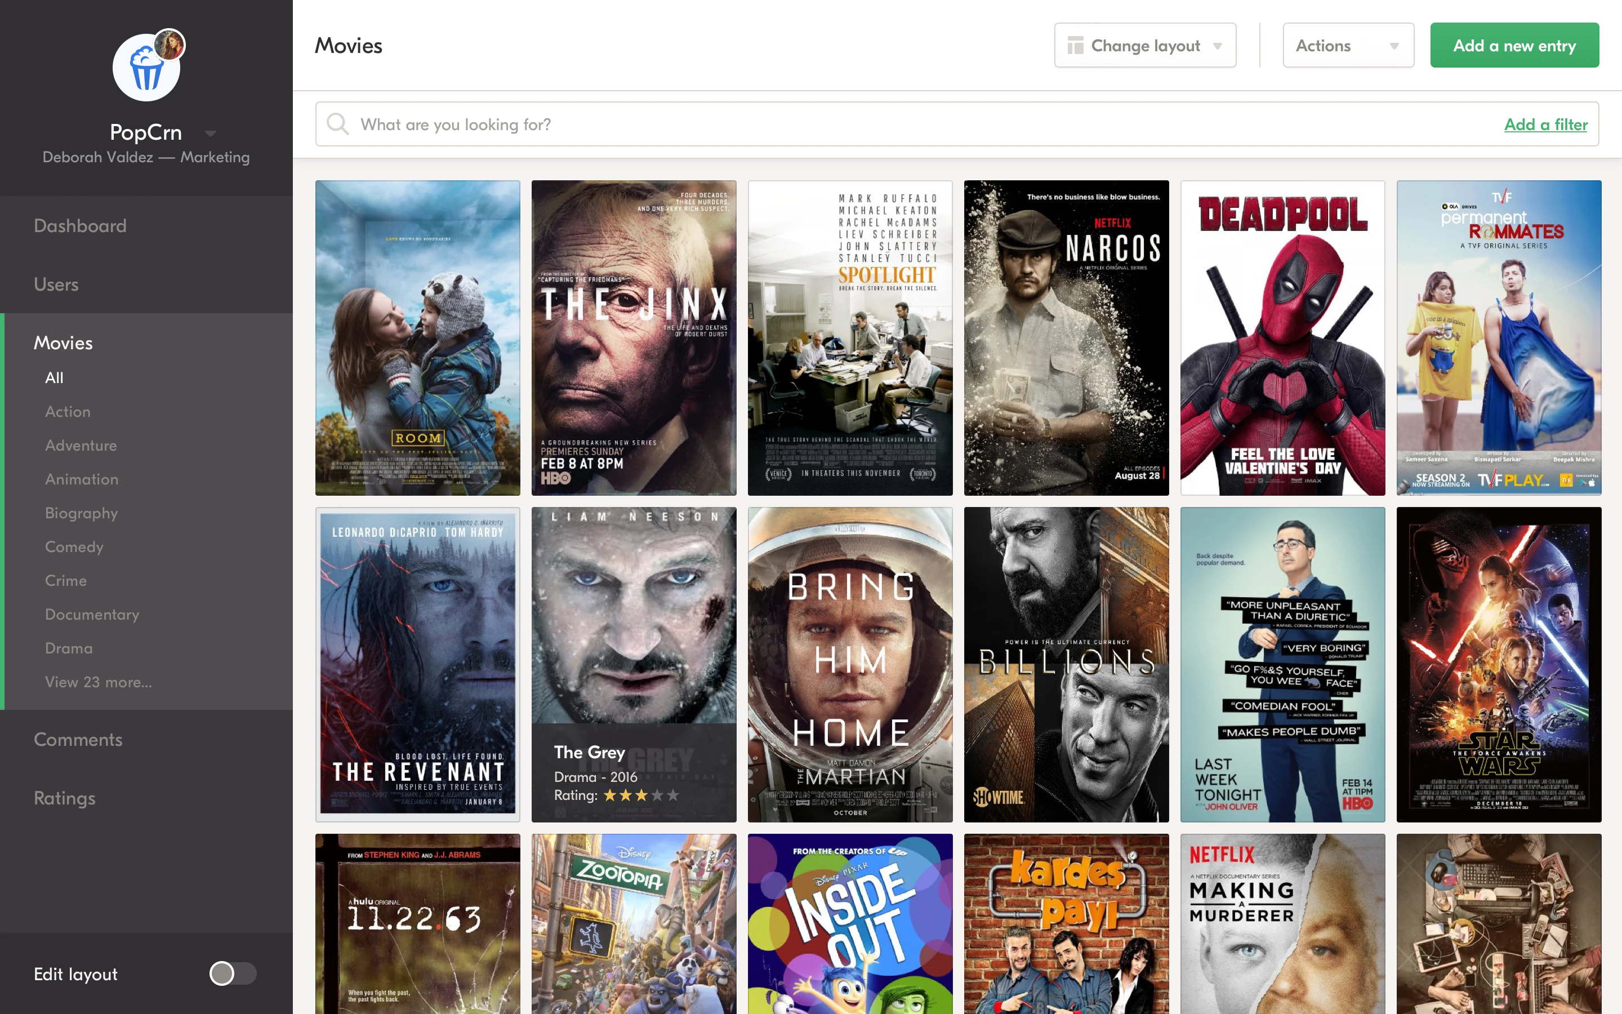
Task: Click the search magnifier icon
Action: [x=337, y=124]
